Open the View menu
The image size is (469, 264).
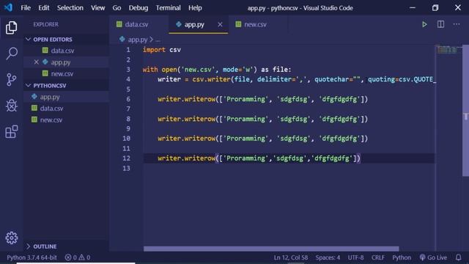tap(97, 8)
